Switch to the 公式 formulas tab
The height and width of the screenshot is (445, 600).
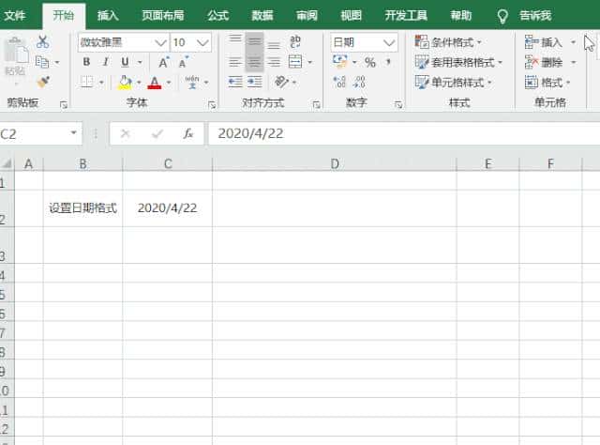(218, 15)
